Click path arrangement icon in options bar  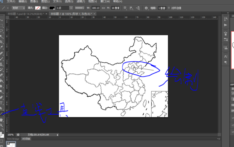pyautogui.click(x=138, y=8)
